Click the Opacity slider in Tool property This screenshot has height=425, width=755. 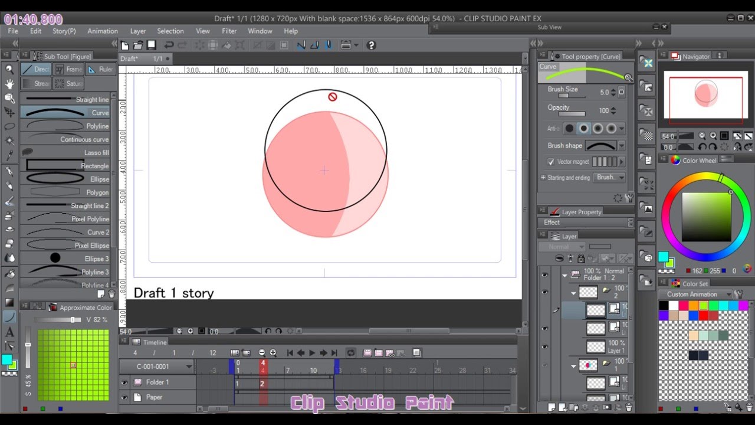(572, 115)
